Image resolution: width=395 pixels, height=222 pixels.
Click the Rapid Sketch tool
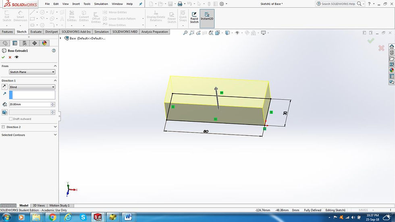[194, 18]
